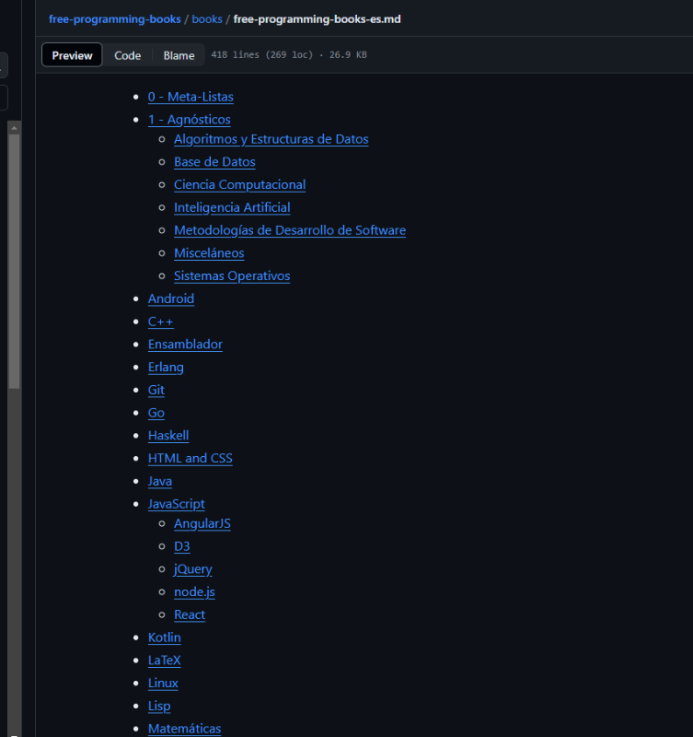Open Metodologías de Desarrollo de Software link
693x737 pixels.
click(290, 230)
